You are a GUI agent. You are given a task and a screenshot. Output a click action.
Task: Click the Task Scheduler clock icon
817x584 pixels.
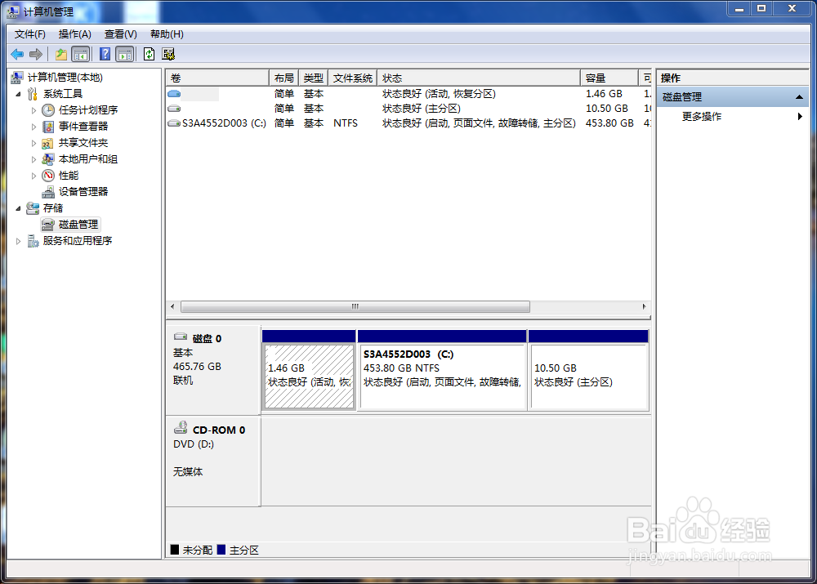coord(48,110)
